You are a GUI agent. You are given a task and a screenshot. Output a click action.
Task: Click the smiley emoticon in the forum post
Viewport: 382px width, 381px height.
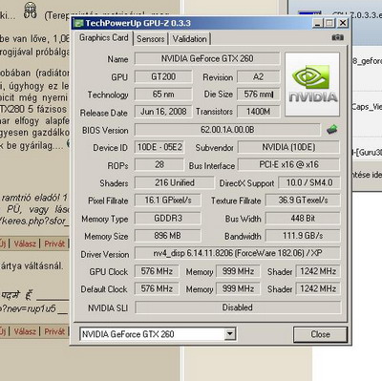point(31,10)
